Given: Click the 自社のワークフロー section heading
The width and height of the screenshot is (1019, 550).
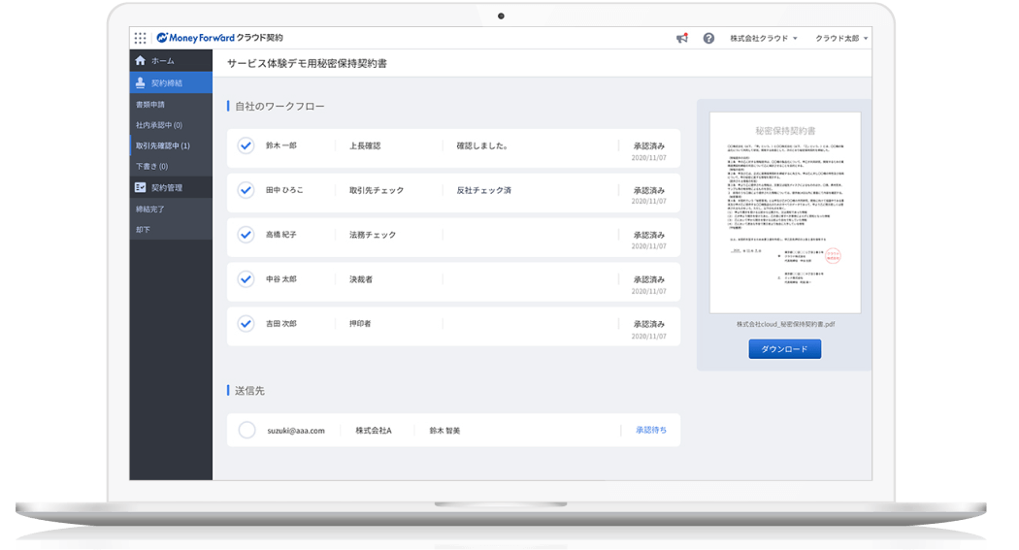Looking at the screenshot, I should 279,106.
